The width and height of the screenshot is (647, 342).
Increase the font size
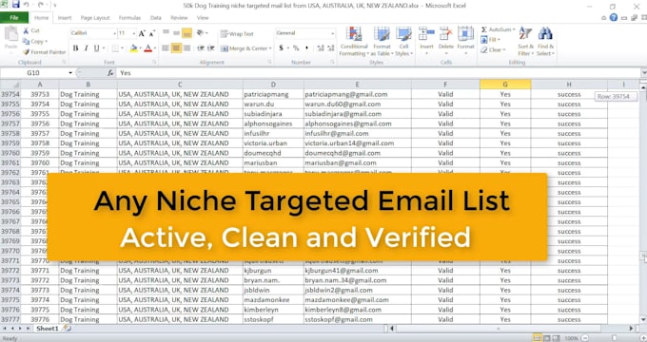pyautogui.click(x=142, y=33)
